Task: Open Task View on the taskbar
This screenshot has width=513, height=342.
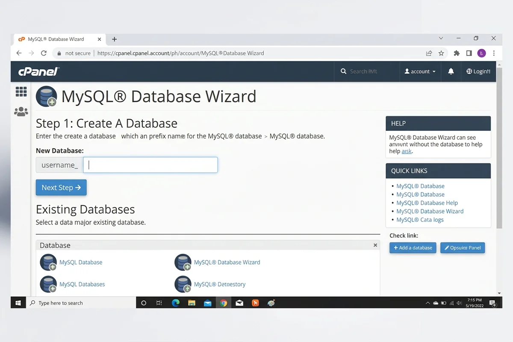Action: coord(159,303)
